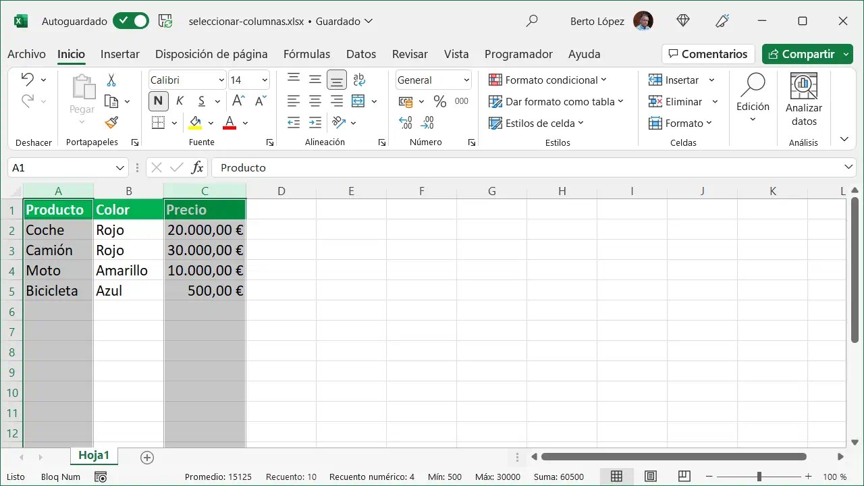Switch to the Fórmulas ribbon tab

(306, 54)
